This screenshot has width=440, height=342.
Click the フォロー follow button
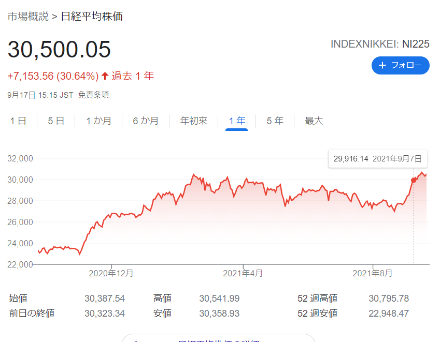pos(401,66)
